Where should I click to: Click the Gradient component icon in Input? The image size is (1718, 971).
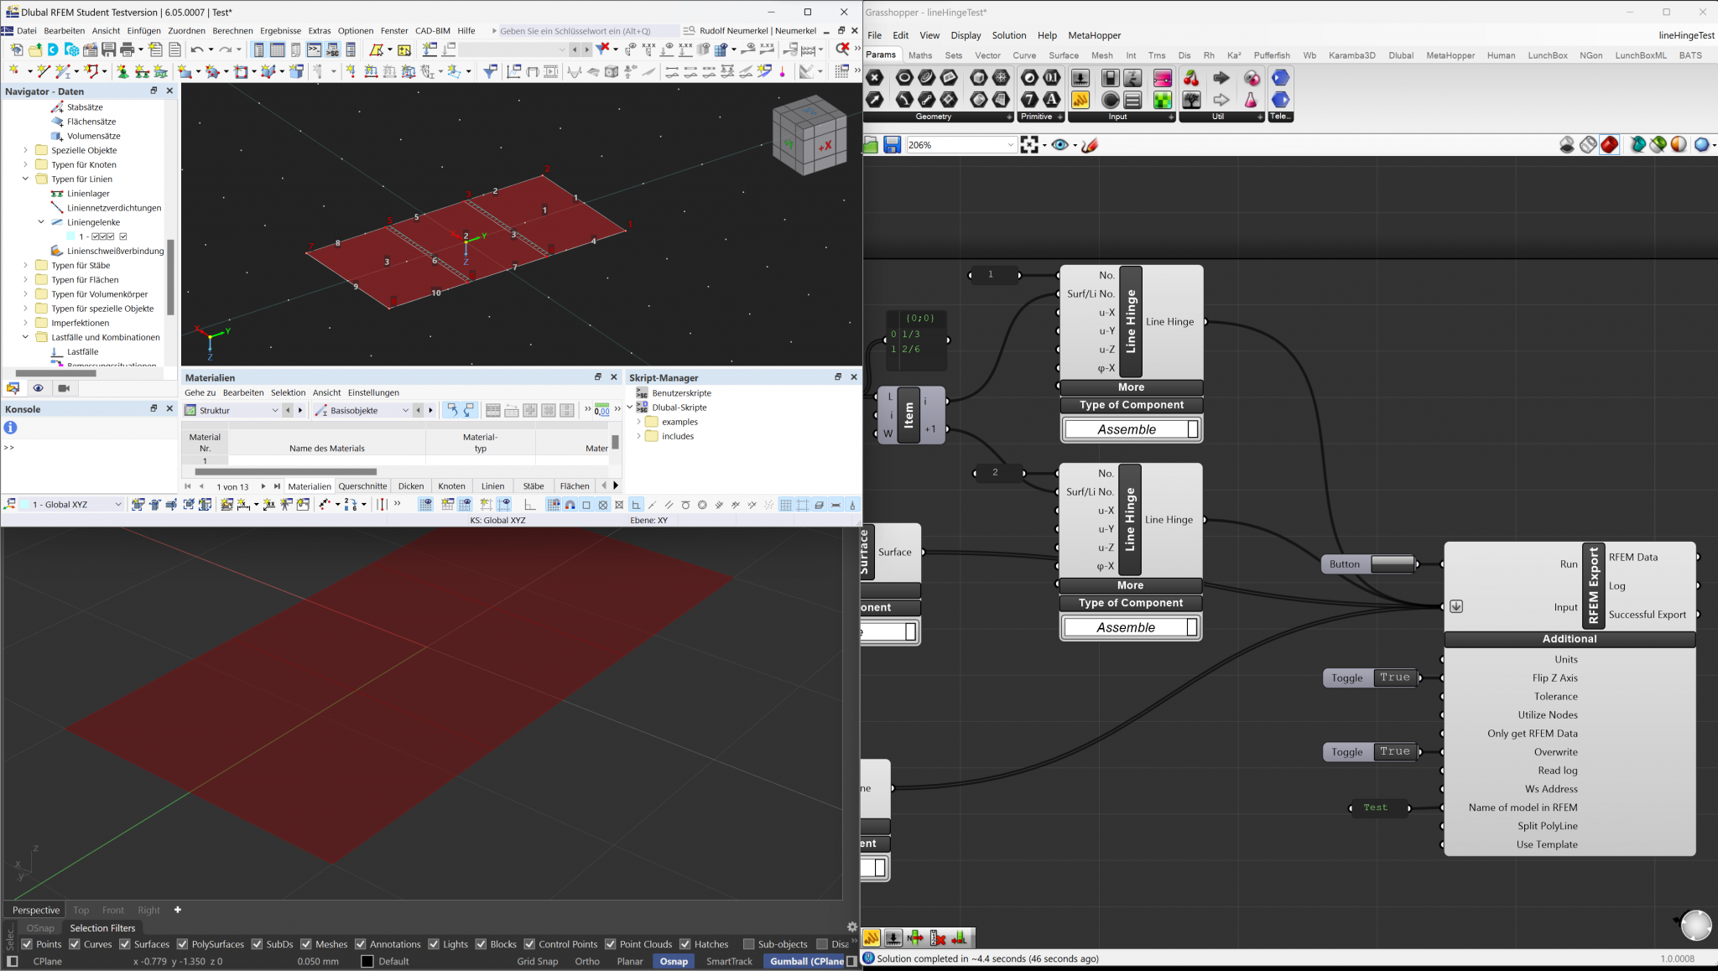(1162, 78)
